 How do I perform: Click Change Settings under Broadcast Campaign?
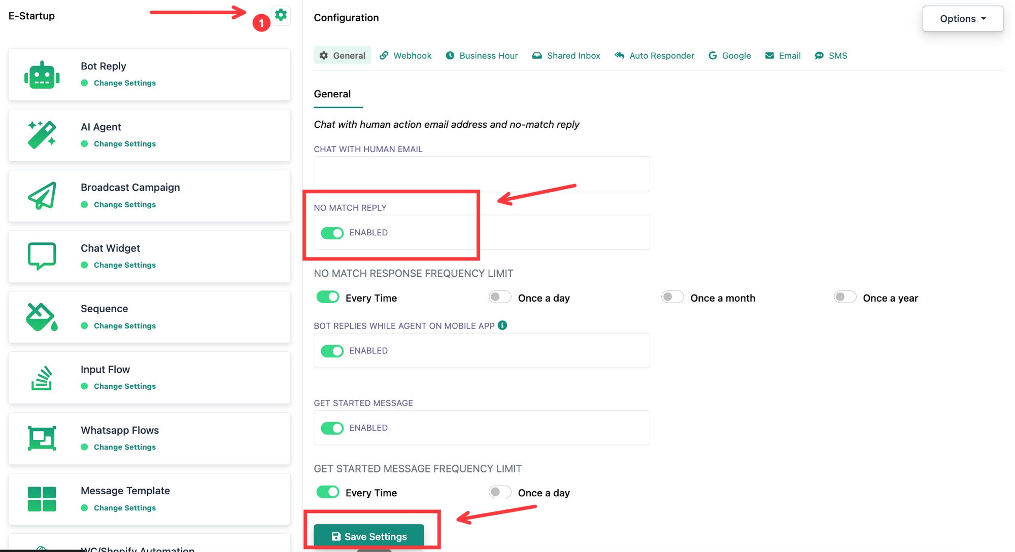coord(124,205)
